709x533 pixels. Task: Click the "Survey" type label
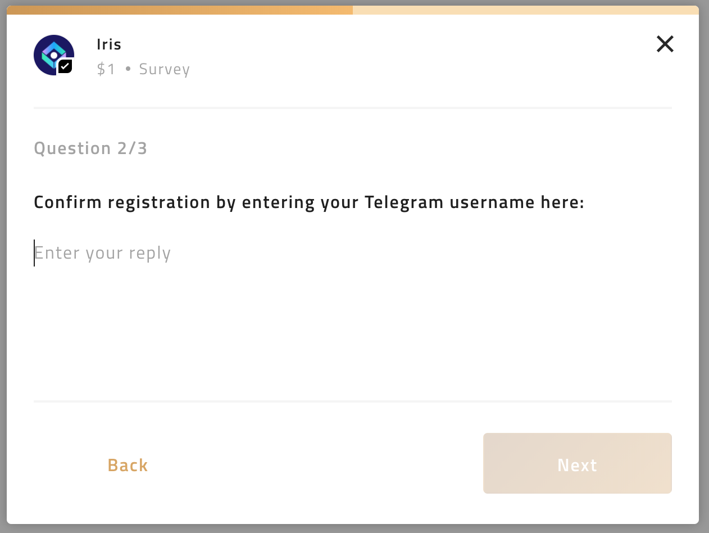(x=165, y=69)
